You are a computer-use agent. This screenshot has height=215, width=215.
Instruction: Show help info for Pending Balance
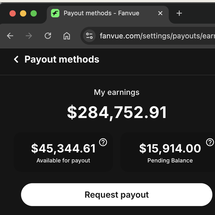(x=210, y=142)
